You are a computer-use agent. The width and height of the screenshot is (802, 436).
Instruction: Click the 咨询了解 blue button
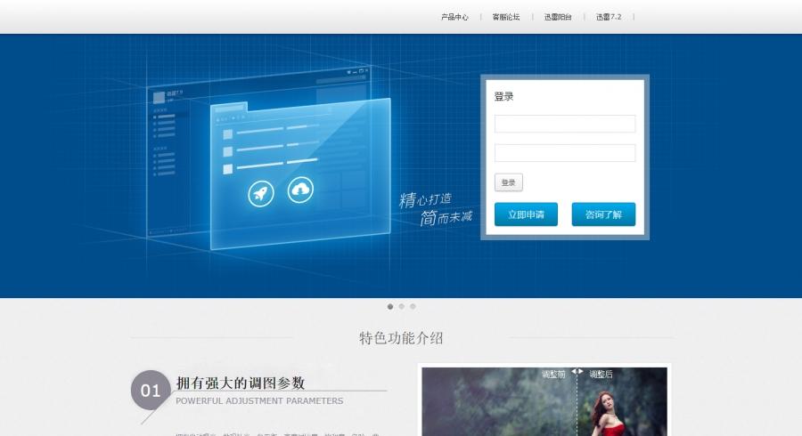pos(603,214)
